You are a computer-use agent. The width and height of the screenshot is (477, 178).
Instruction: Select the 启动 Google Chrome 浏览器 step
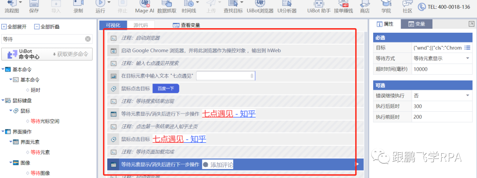pyautogui.click(x=236, y=50)
